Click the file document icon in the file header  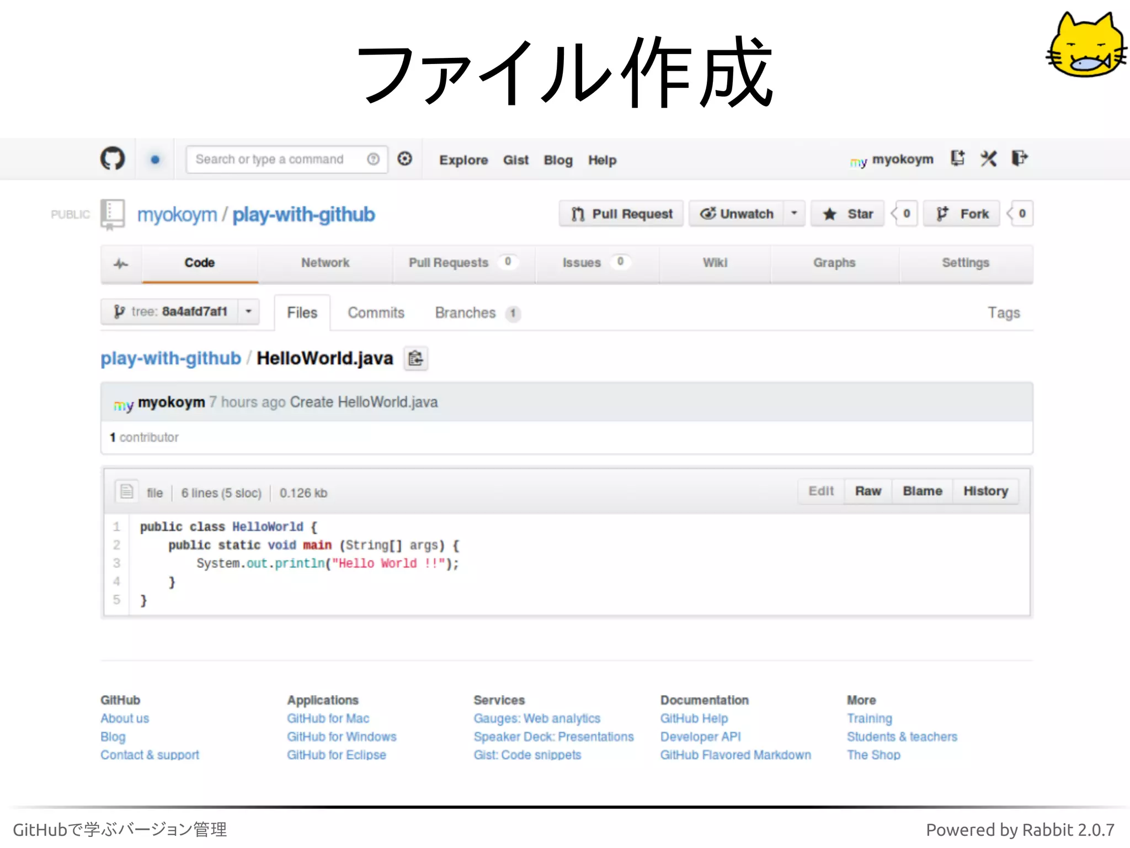pos(127,491)
